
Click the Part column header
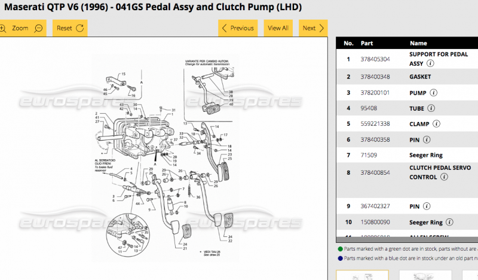(x=367, y=43)
